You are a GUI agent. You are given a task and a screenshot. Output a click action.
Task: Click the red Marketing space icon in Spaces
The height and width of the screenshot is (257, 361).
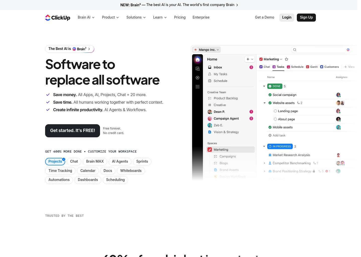(210, 150)
